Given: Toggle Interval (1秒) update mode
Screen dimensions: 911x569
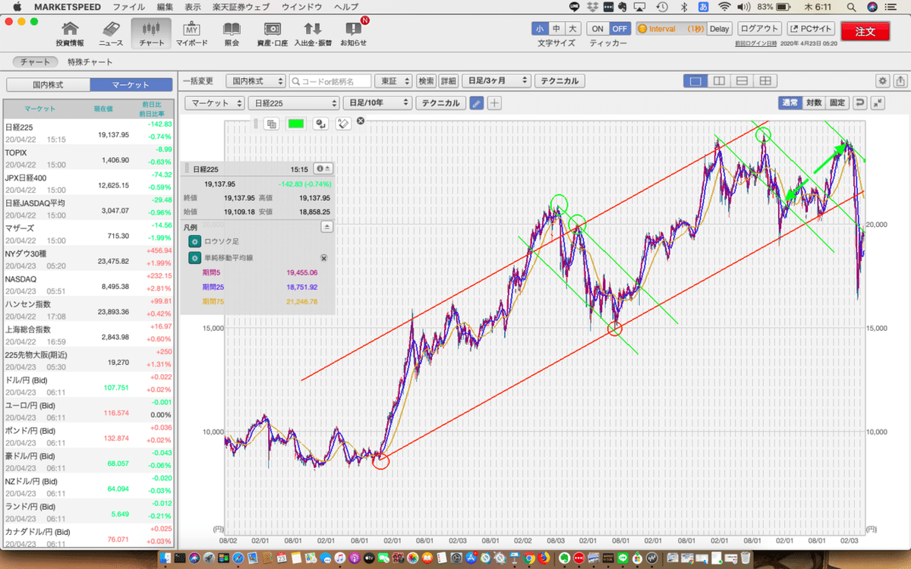Looking at the screenshot, I should (x=671, y=29).
